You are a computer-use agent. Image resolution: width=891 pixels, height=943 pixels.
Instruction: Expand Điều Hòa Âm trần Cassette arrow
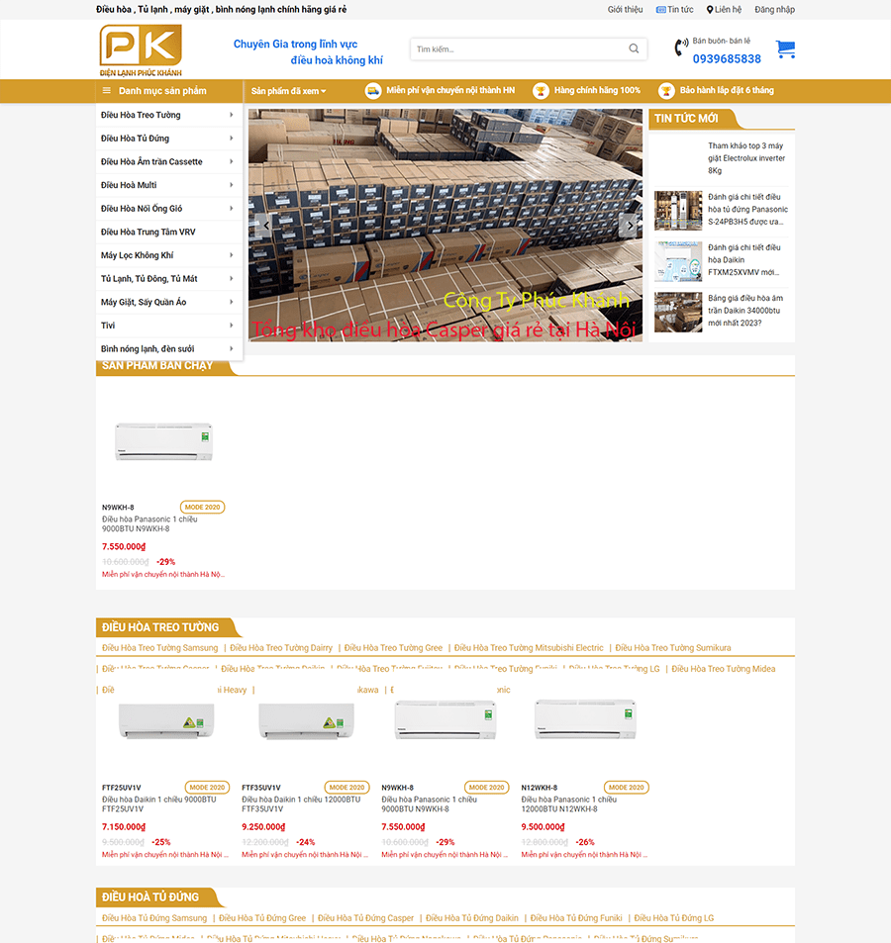(231, 161)
